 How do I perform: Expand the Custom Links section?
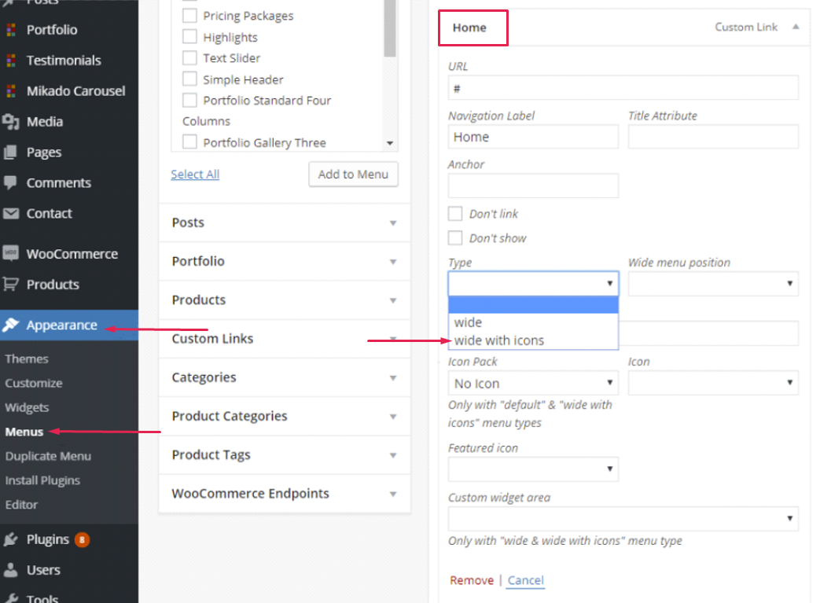284,339
